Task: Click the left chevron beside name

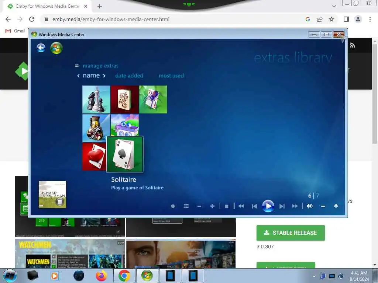Action: 78,76
